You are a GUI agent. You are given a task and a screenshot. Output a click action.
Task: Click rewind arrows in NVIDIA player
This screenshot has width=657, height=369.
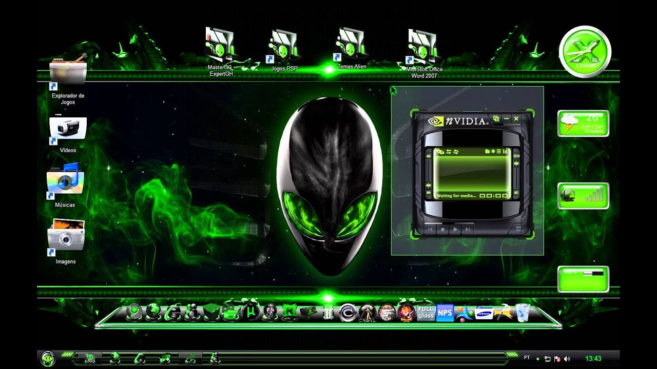(x=429, y=156)
